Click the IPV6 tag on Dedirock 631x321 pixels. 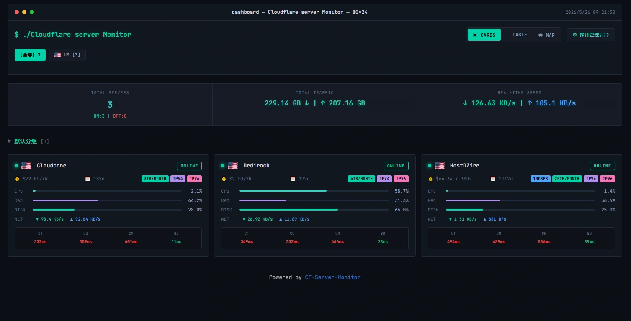[401, 179]
